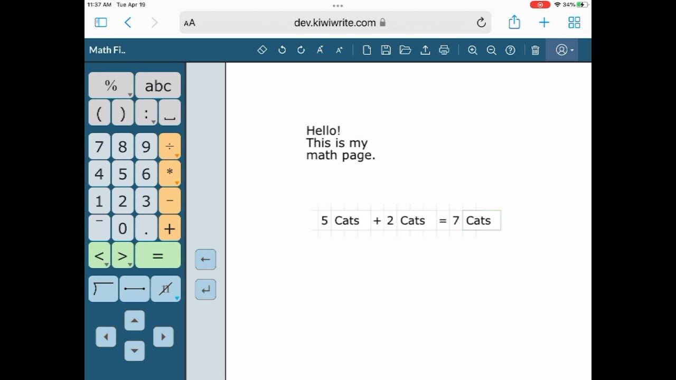Click the backspace left arrow button

click(x=205, y=259)
